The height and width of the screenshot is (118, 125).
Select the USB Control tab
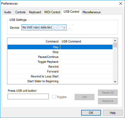(x=71, y=12)
